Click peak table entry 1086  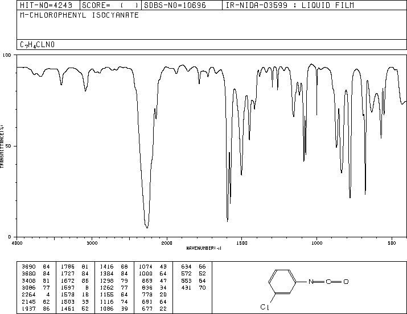click(x=106, y=308)
